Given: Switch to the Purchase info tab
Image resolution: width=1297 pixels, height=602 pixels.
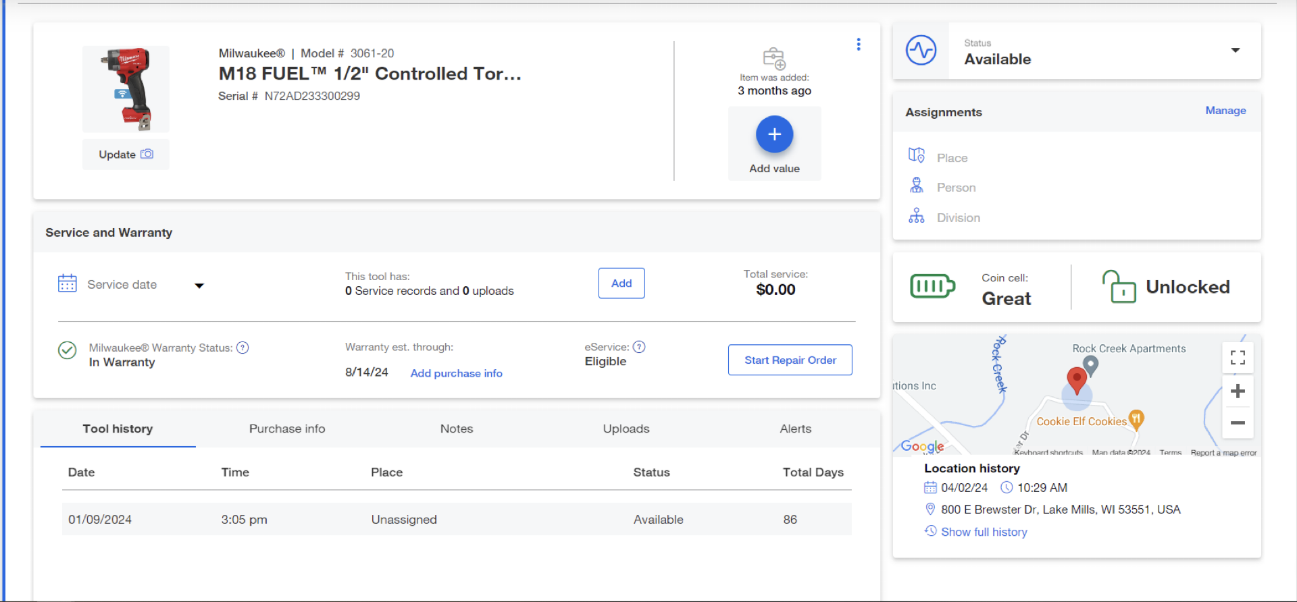Looking at the screenshot, I should click(287, 429).
